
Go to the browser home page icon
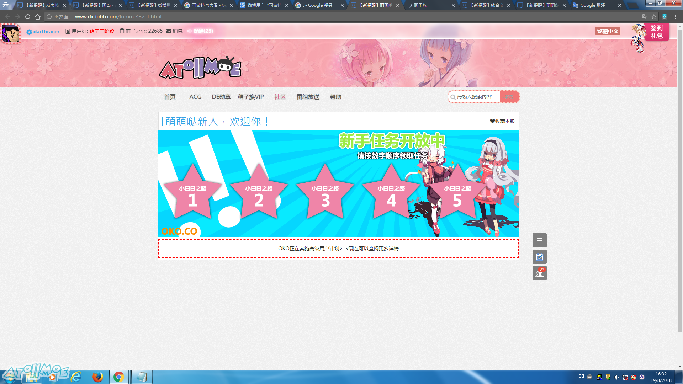(38, 17)
